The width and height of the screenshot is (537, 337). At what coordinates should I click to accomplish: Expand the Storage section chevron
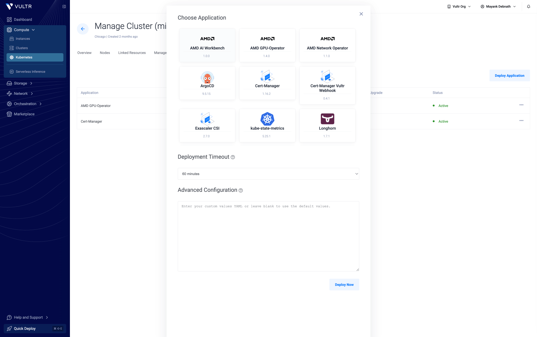click(31, 83)
